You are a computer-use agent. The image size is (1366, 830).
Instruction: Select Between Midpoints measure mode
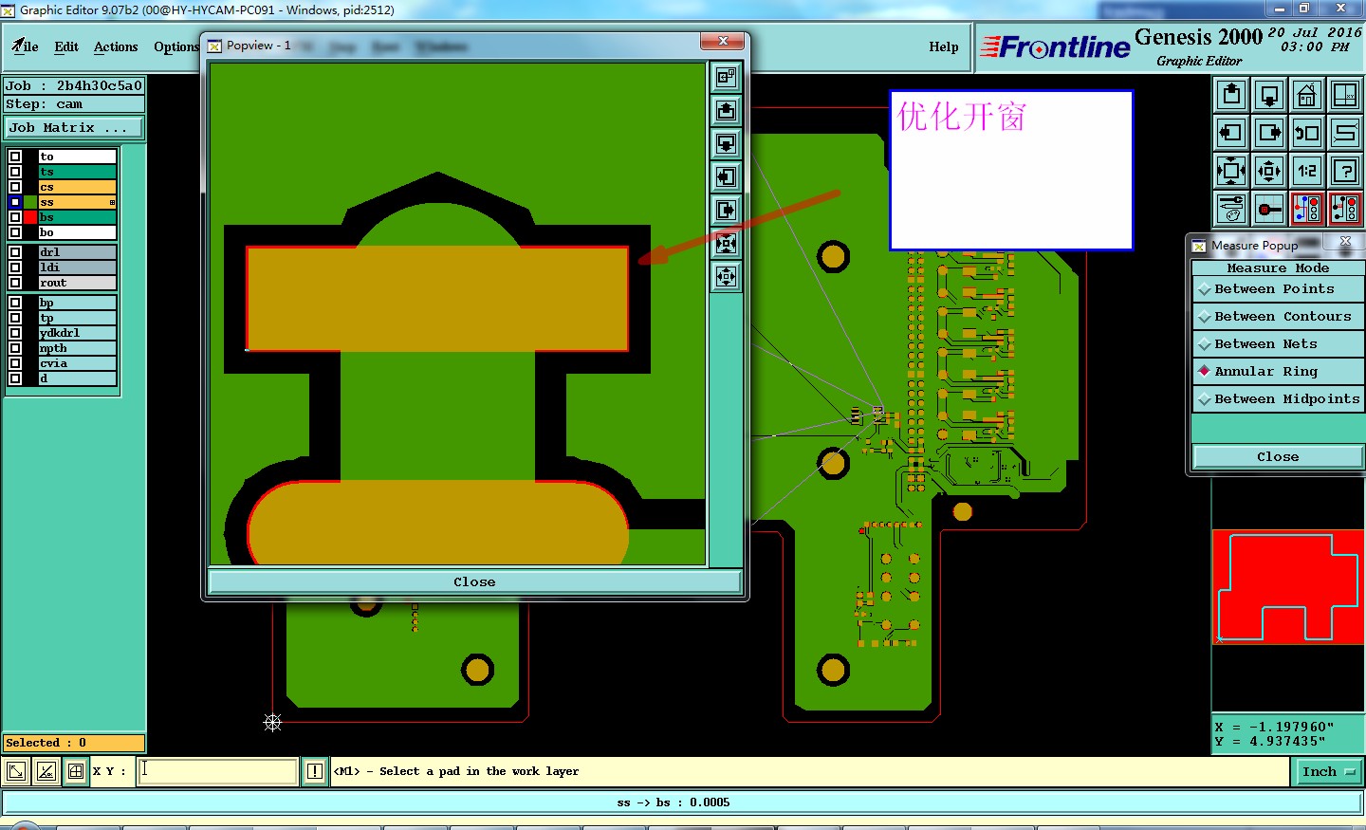[x=1278, y=399]
